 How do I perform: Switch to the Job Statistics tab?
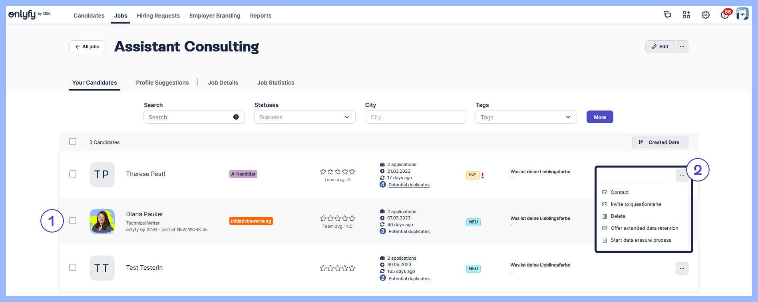[x=275, y=83]
